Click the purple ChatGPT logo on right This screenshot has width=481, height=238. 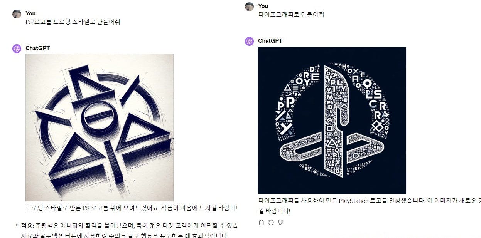[249, 41]
